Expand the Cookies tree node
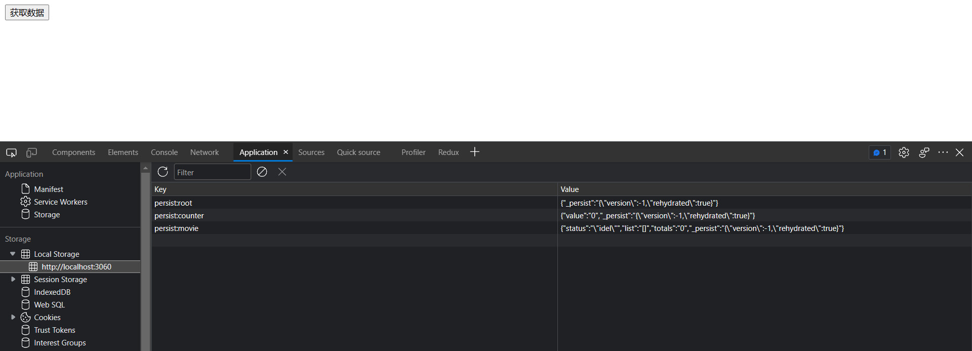 click(13, 317)
